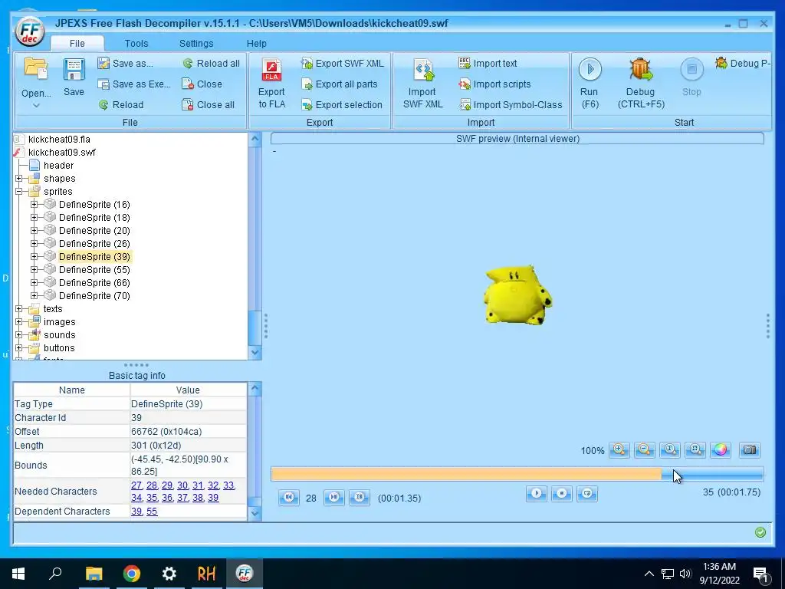Choose Save as... in the File group
Viewport: 785px width, 589px height.
point(126,63)
